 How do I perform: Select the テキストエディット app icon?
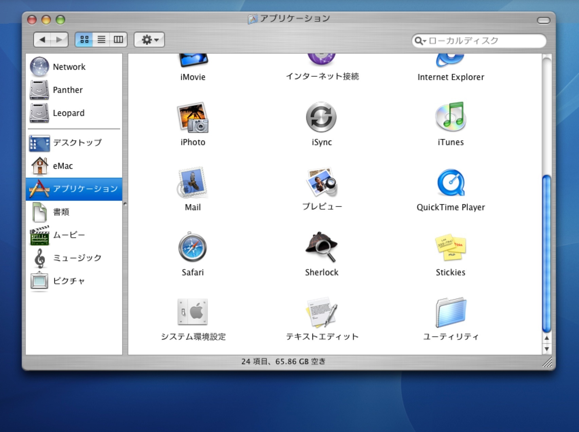(321, 312)
